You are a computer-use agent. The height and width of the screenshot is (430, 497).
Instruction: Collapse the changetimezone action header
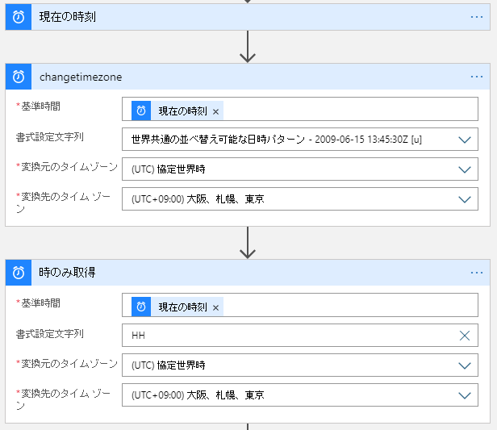click(248, 77)
